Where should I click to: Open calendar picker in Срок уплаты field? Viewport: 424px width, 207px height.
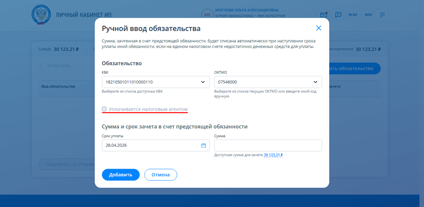(x=204, y=145)
